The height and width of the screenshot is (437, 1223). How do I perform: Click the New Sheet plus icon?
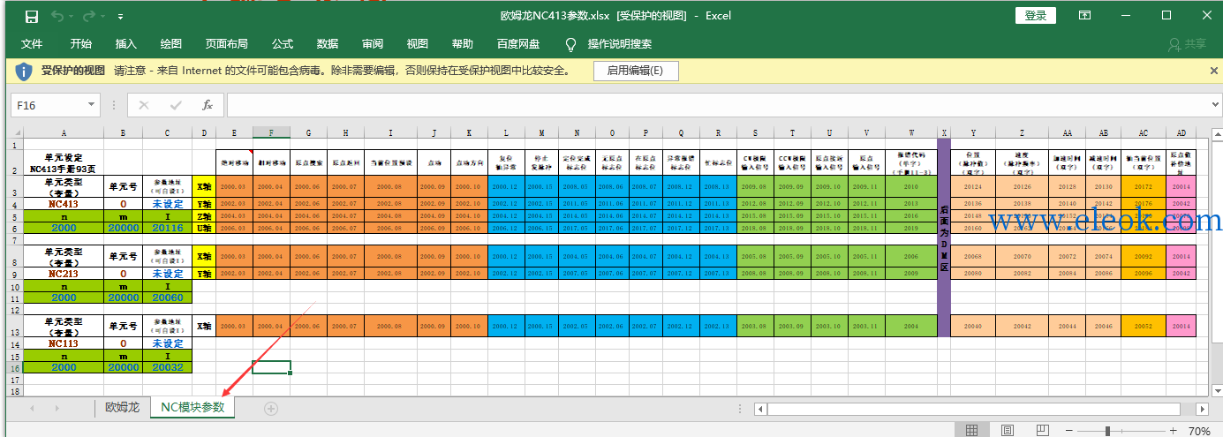click(271, 408)
